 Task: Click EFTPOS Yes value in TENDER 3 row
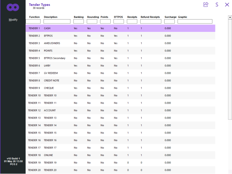(116, 43)
